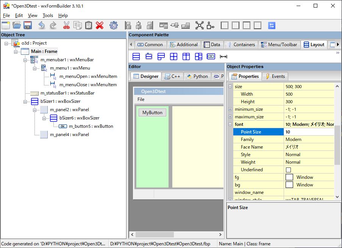Viewport: 342px width, 248px height.
Task: Collapse bSizer1 wxBoxSizer node
Action: tap(25, 102)
